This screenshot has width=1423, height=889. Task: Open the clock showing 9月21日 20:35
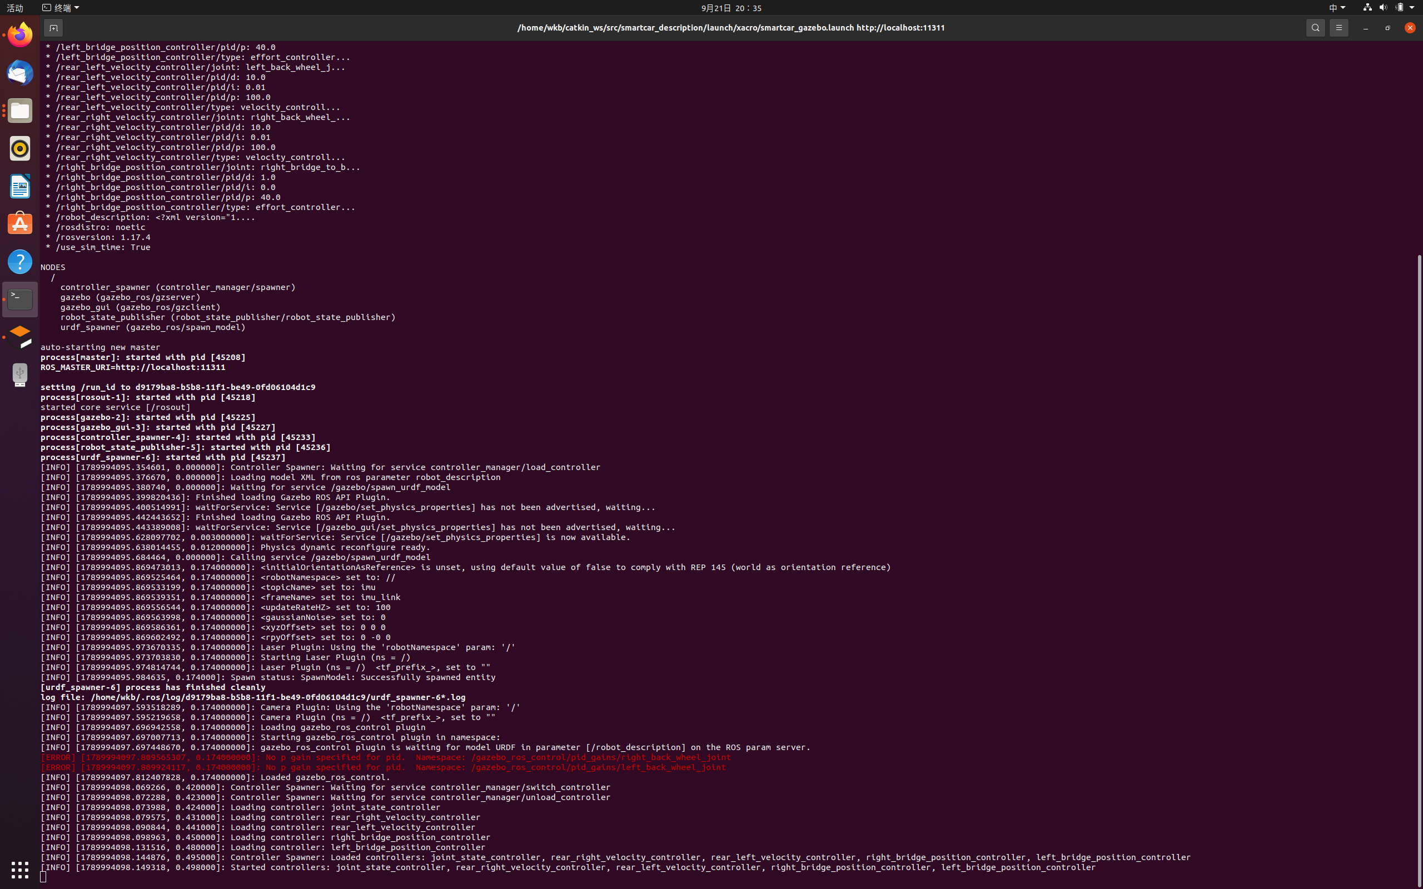[x=731, y=8]
